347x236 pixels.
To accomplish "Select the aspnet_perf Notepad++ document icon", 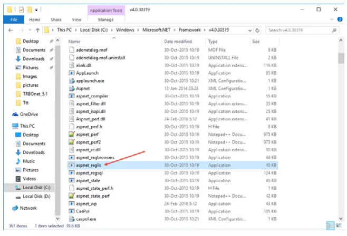I will point(72,134).
